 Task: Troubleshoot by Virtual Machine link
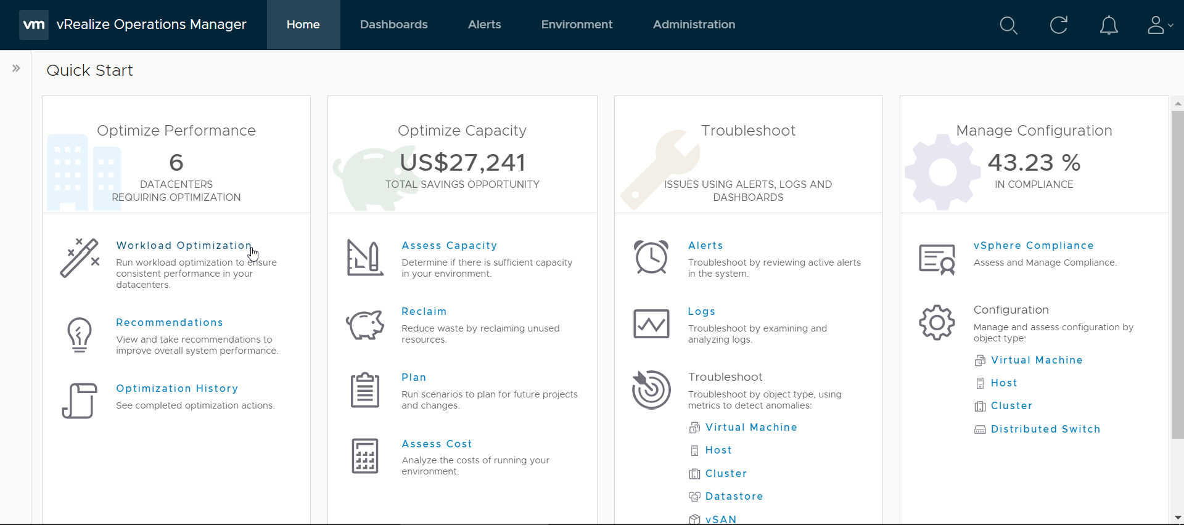pos(751,427)
